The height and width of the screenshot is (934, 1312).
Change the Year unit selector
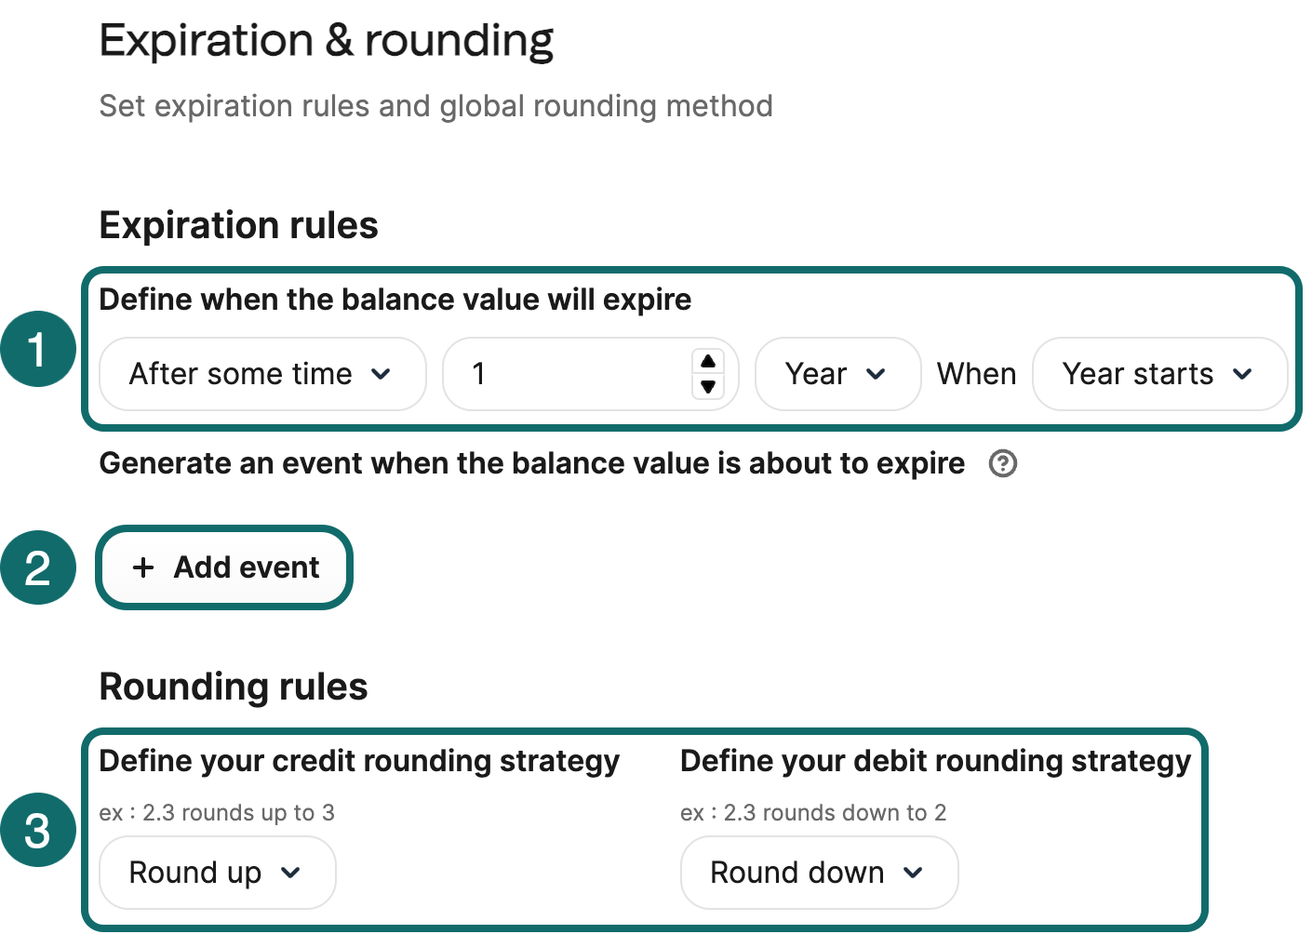pos(837,374)
